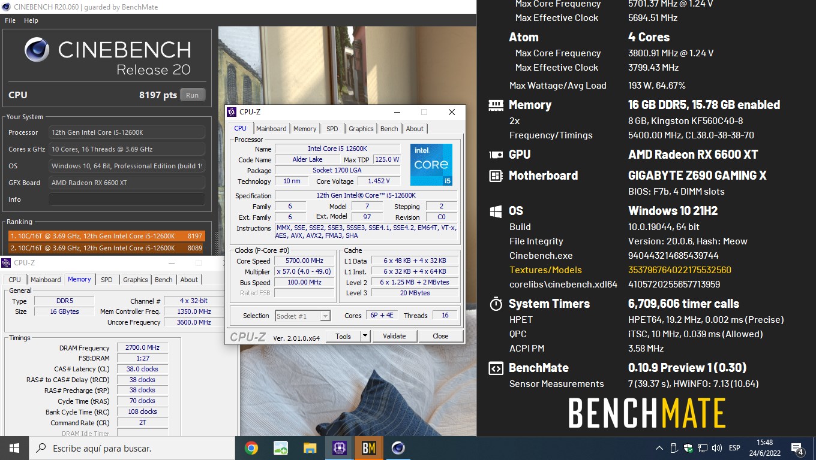Select second ranking entry 8089
Image resolution: width=816 pixels, height=460 pixels.
pyautogui.click(x=106, y=247)
